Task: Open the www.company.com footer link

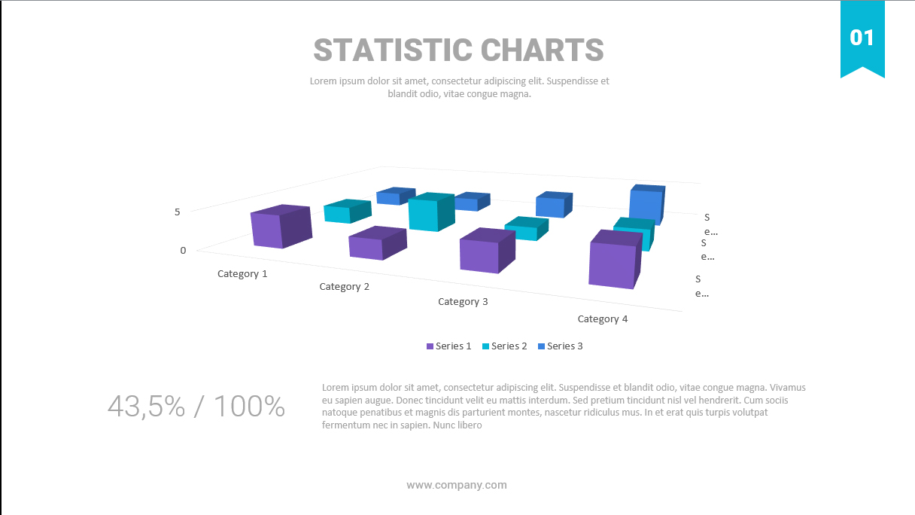Action: point(457,485)
